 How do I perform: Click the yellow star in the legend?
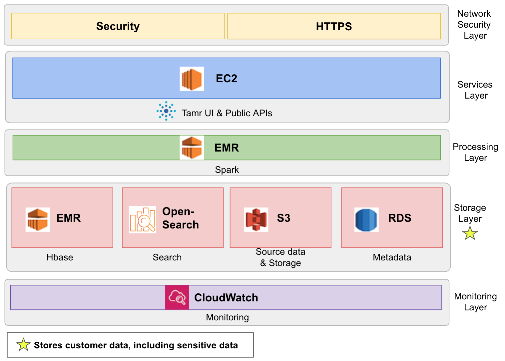click(23, 345)
